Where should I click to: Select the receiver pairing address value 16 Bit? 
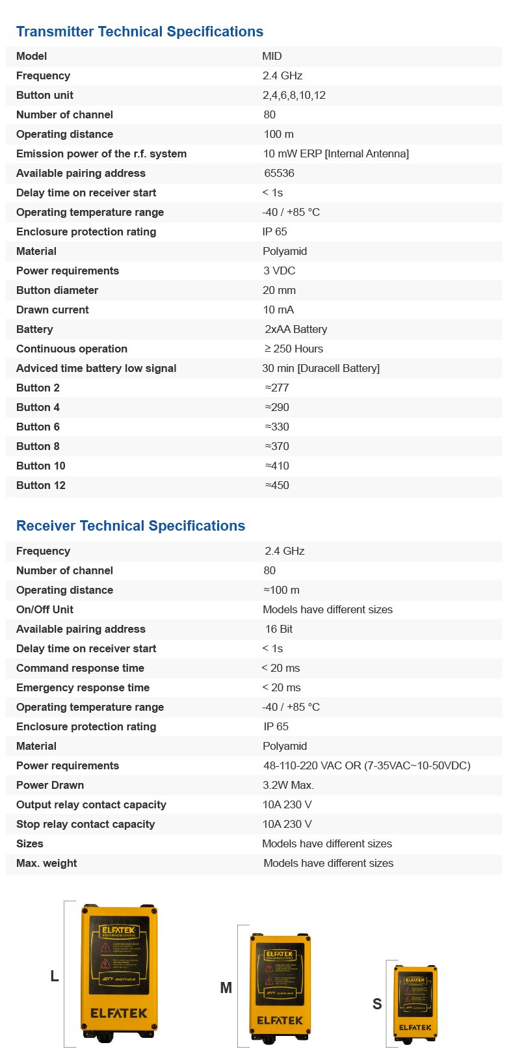(279, 629)
